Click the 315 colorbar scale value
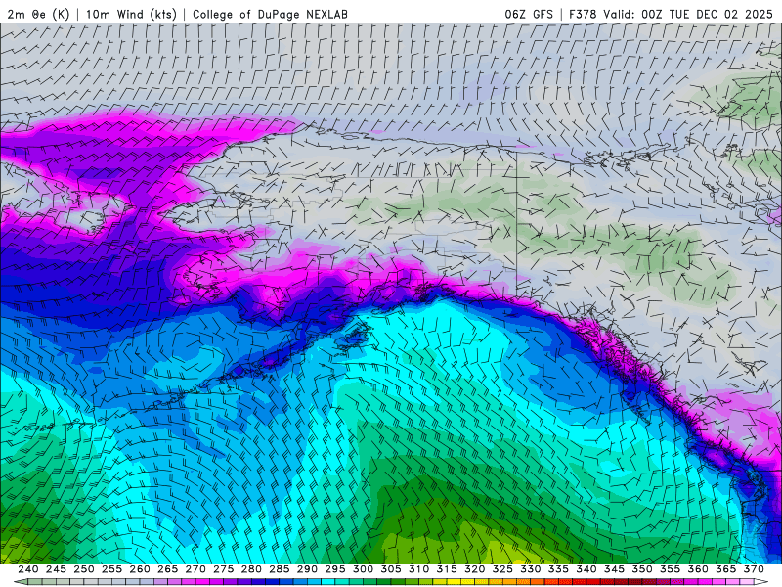The height and width of the screenshot is (587, 782). tap(447, 569)
